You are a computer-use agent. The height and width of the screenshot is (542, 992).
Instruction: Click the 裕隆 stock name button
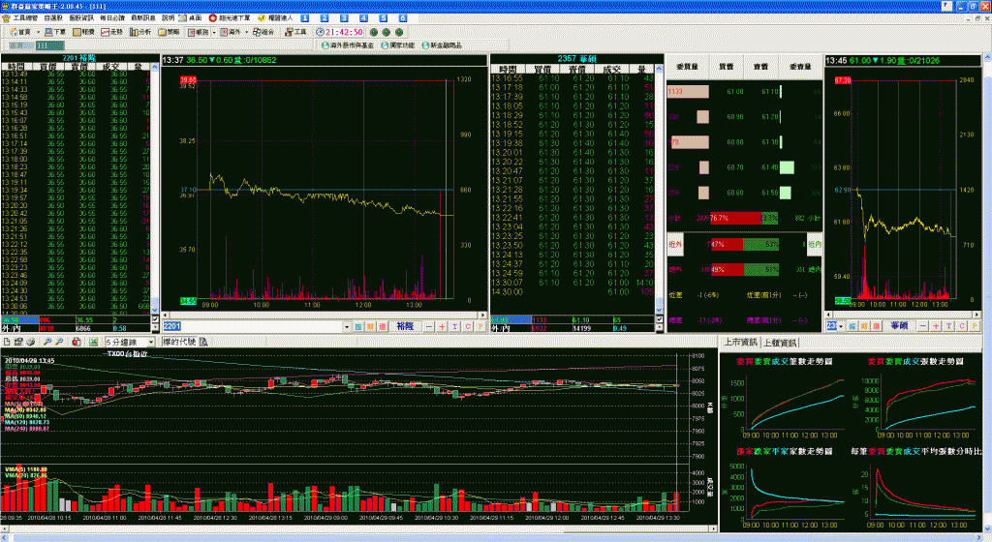pyautogui.click(x=405, y=326)
